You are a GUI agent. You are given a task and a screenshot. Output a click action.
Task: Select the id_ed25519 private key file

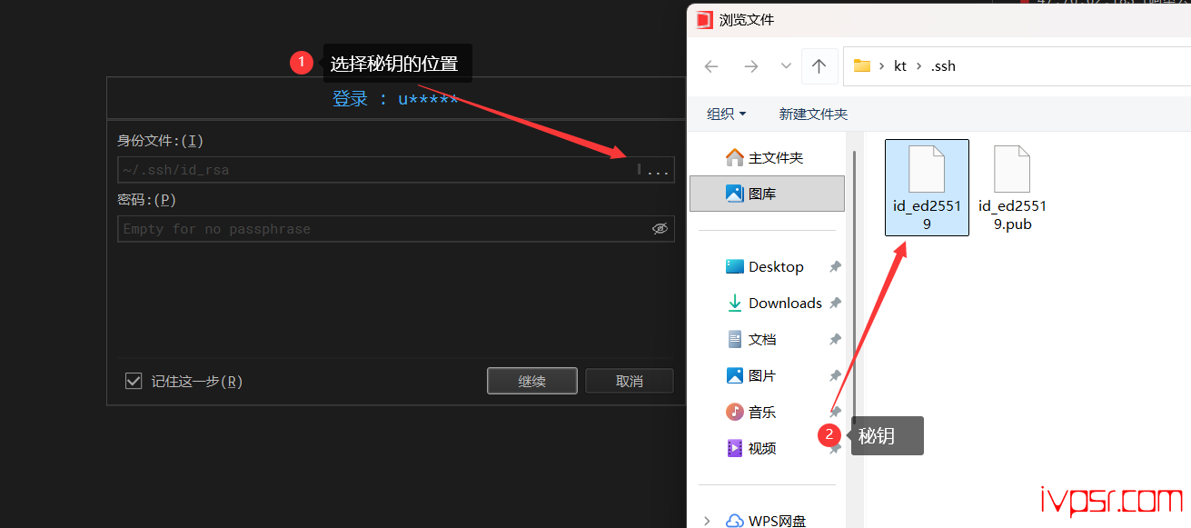[927, 187]
